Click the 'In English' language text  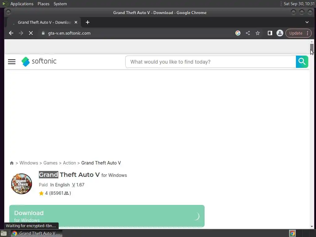click(x=60, y=185)
